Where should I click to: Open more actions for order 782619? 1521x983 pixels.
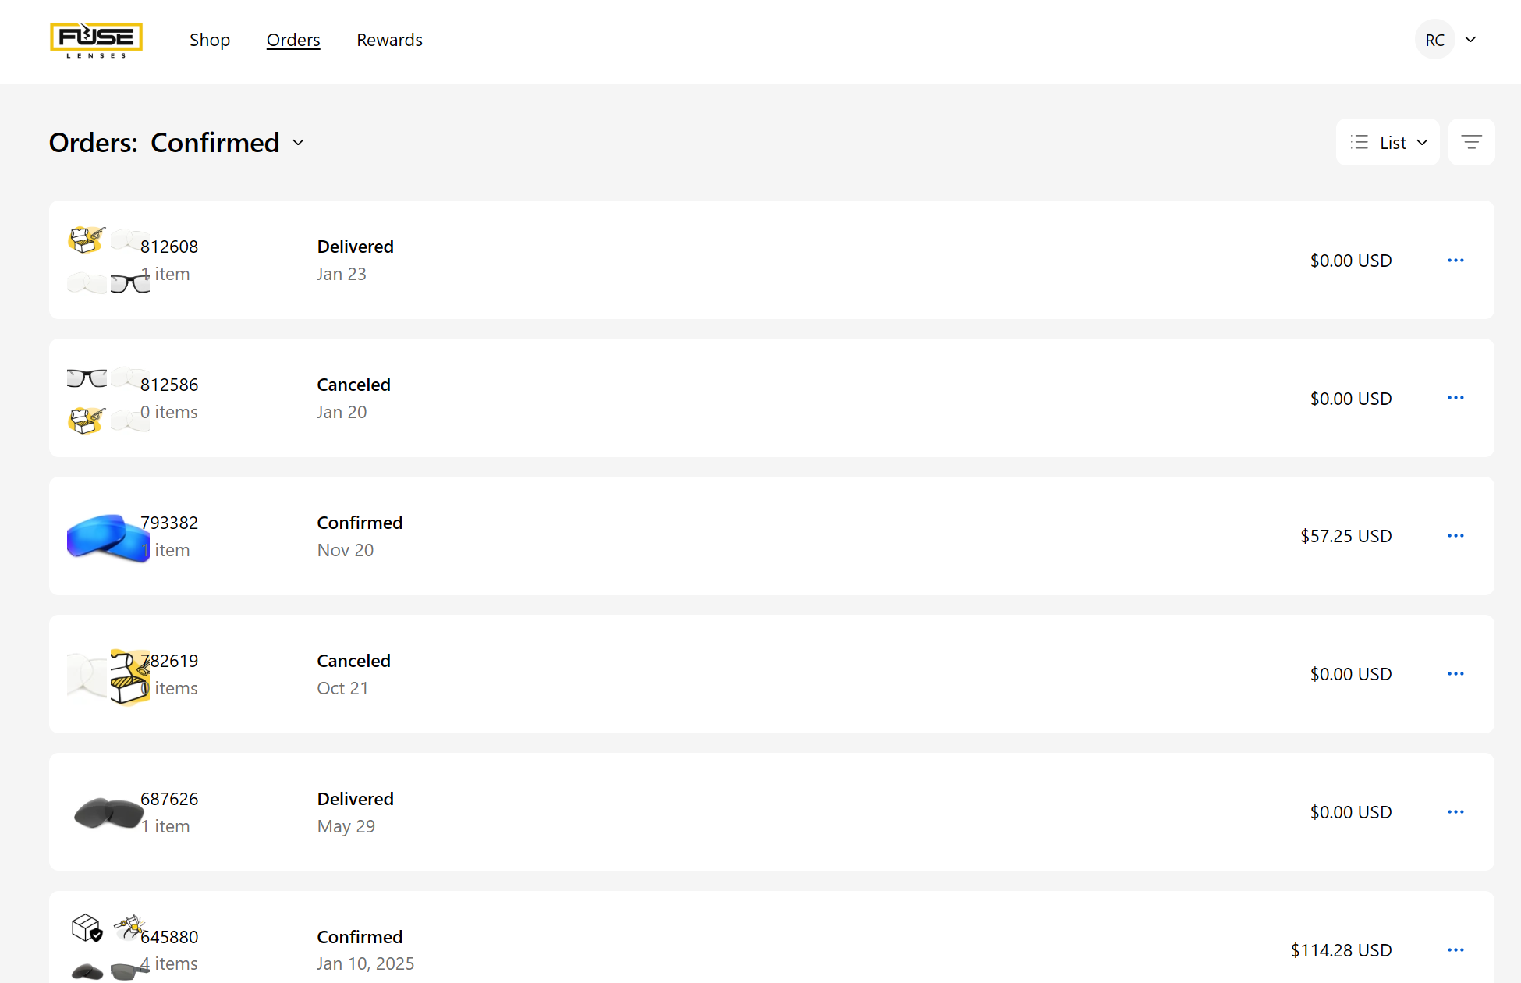pos(1455,674)
